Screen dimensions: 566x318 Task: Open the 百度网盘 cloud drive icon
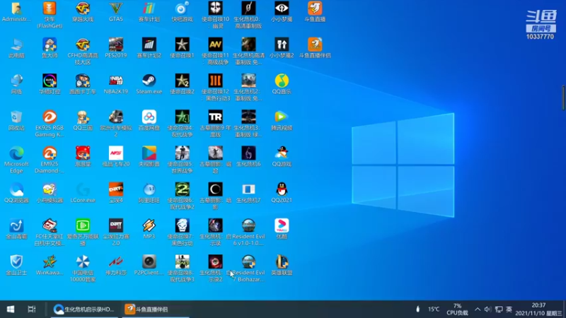click(x=149, y=120)
